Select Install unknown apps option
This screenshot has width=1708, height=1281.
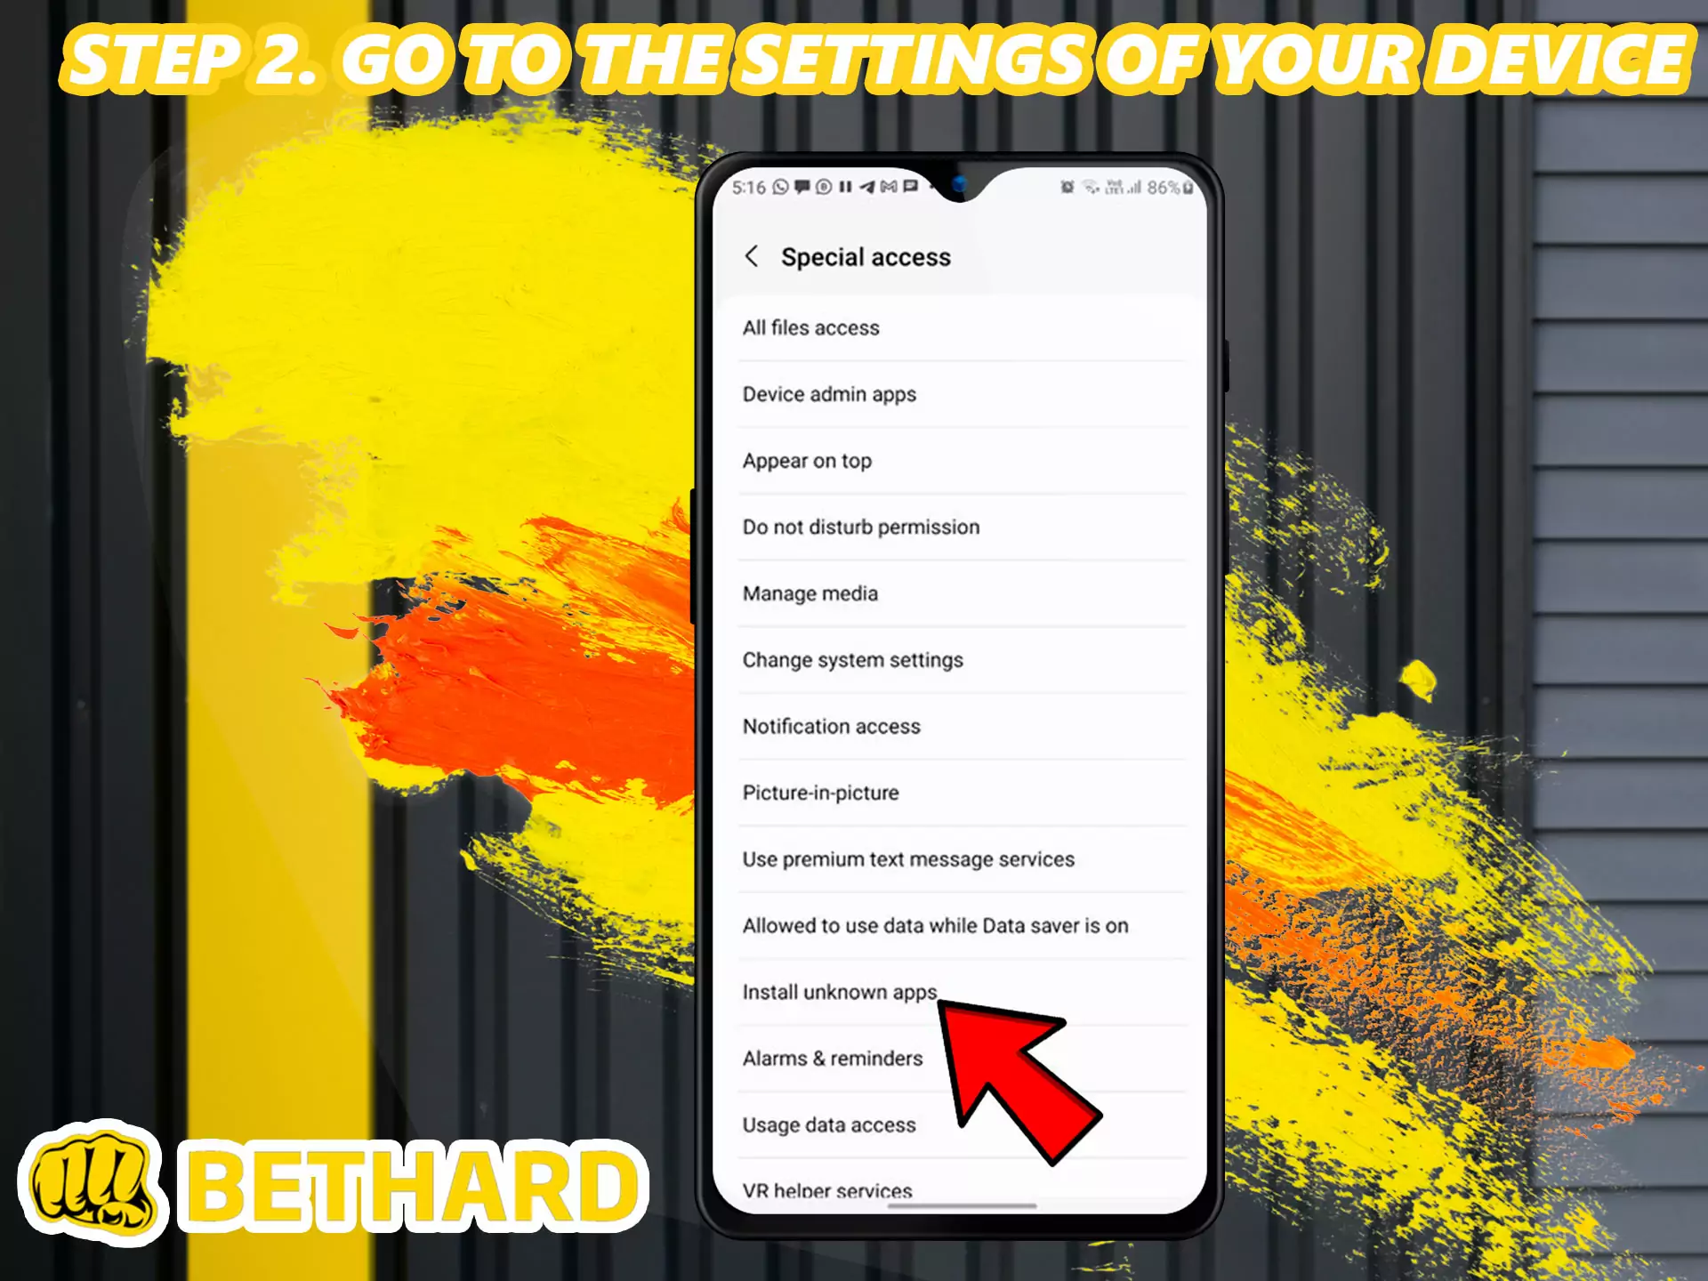pyautogui.click(x=839, y=992)
